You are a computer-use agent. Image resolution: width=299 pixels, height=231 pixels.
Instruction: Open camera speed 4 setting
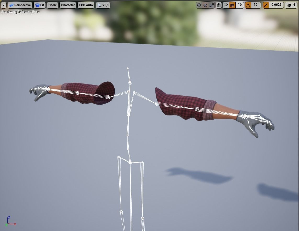tap(291, 5)
